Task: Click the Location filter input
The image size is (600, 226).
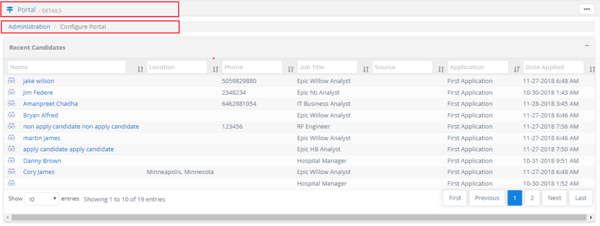Action: [x=177, y=67]
